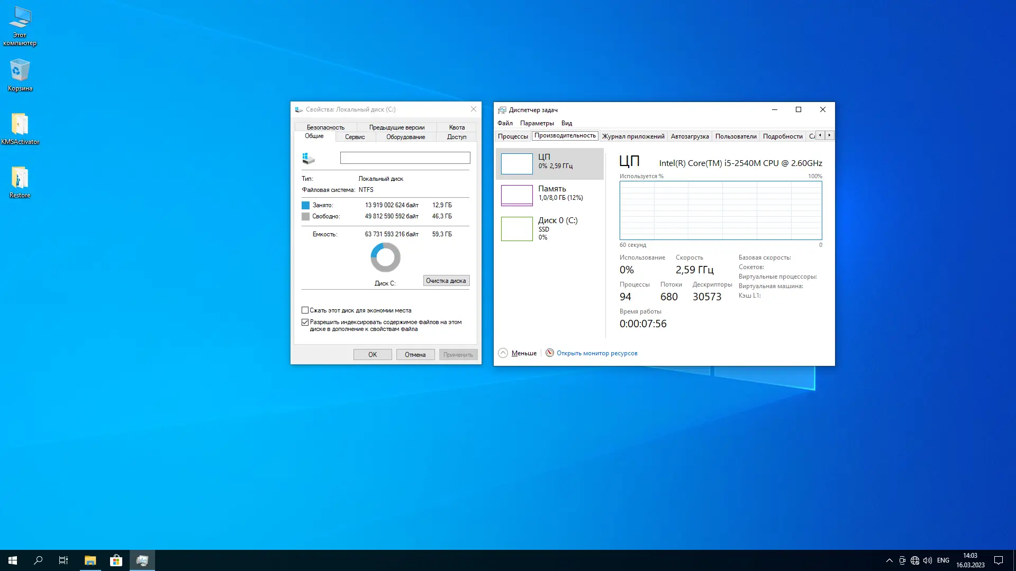Click the disk label input field
Viewport: 1016px width, 571px height.
(x=405, y=158)
